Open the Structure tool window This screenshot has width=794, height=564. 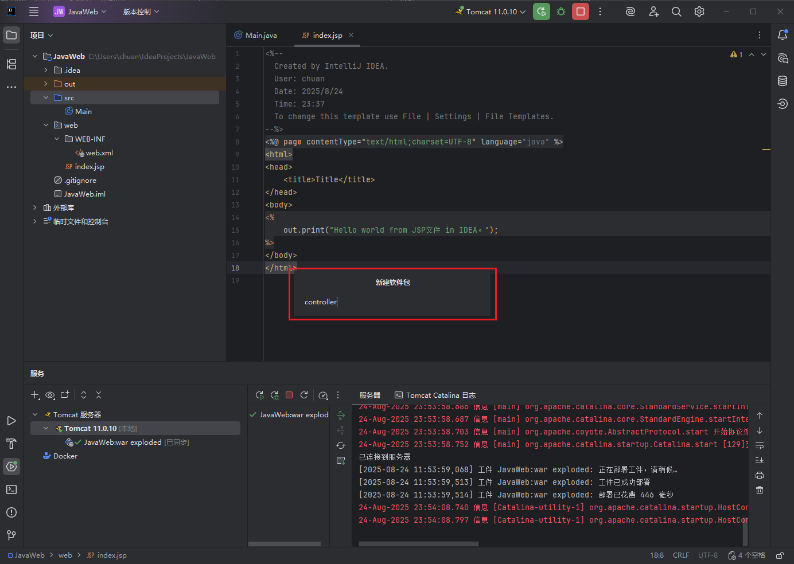[11, 64]
